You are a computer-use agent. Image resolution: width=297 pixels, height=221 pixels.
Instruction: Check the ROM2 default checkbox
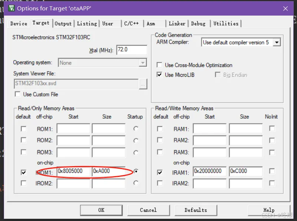23,140
